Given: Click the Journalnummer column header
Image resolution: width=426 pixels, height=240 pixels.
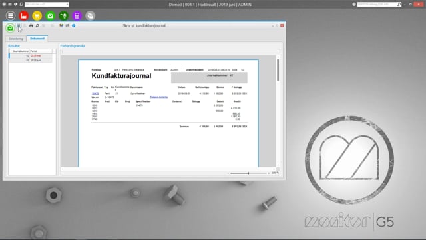Looking at the screenshot, I should coord(19,51).
